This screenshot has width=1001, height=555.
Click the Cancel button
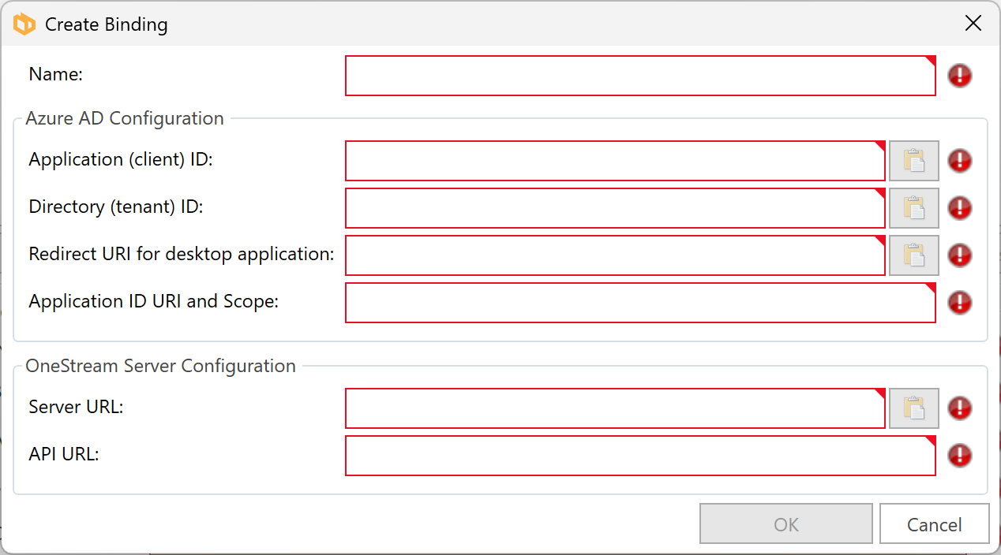935,524
